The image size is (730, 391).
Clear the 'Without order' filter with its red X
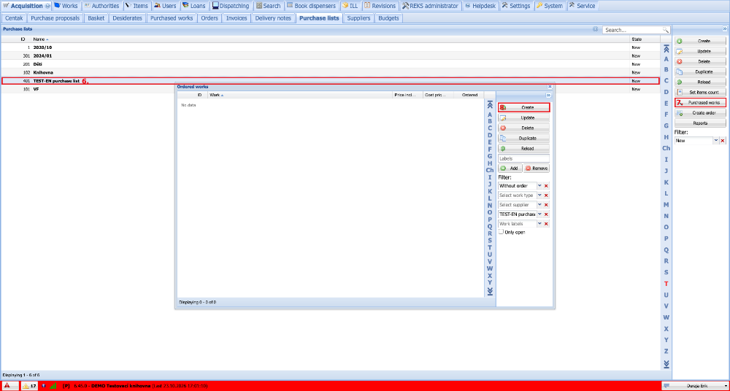tap(546, 186)
